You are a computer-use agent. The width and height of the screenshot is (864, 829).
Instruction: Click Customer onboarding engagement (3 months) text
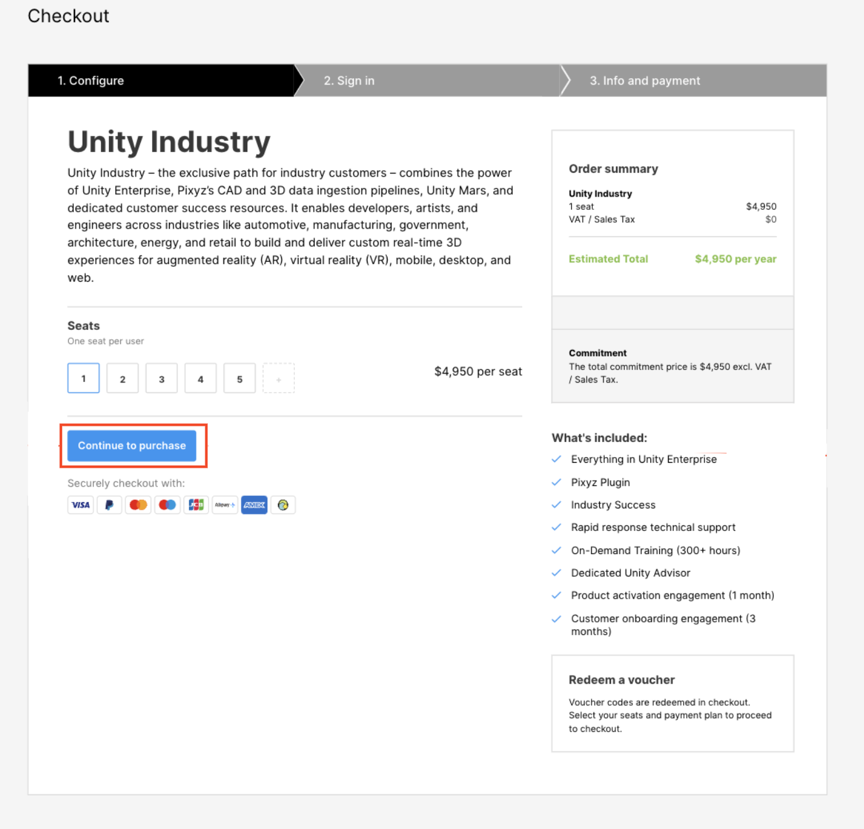tap(663, 625)
